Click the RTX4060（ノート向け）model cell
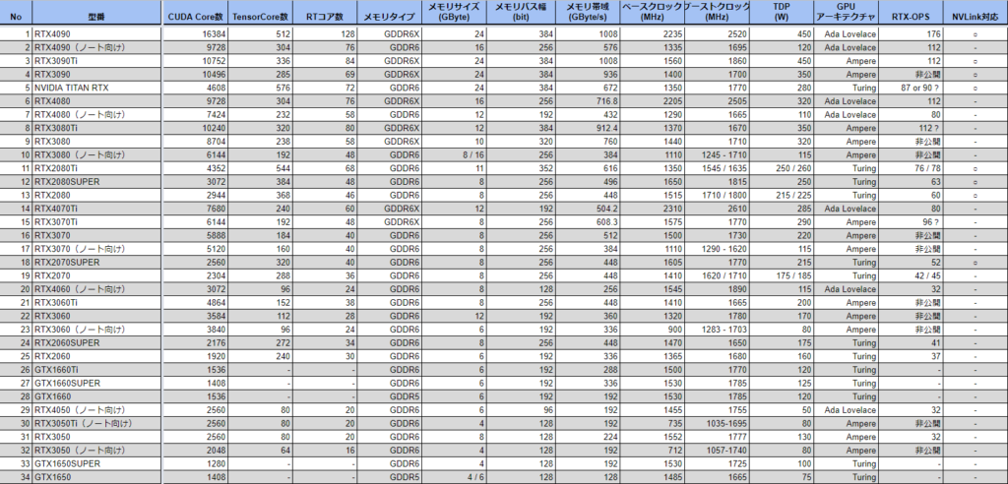 97,289
